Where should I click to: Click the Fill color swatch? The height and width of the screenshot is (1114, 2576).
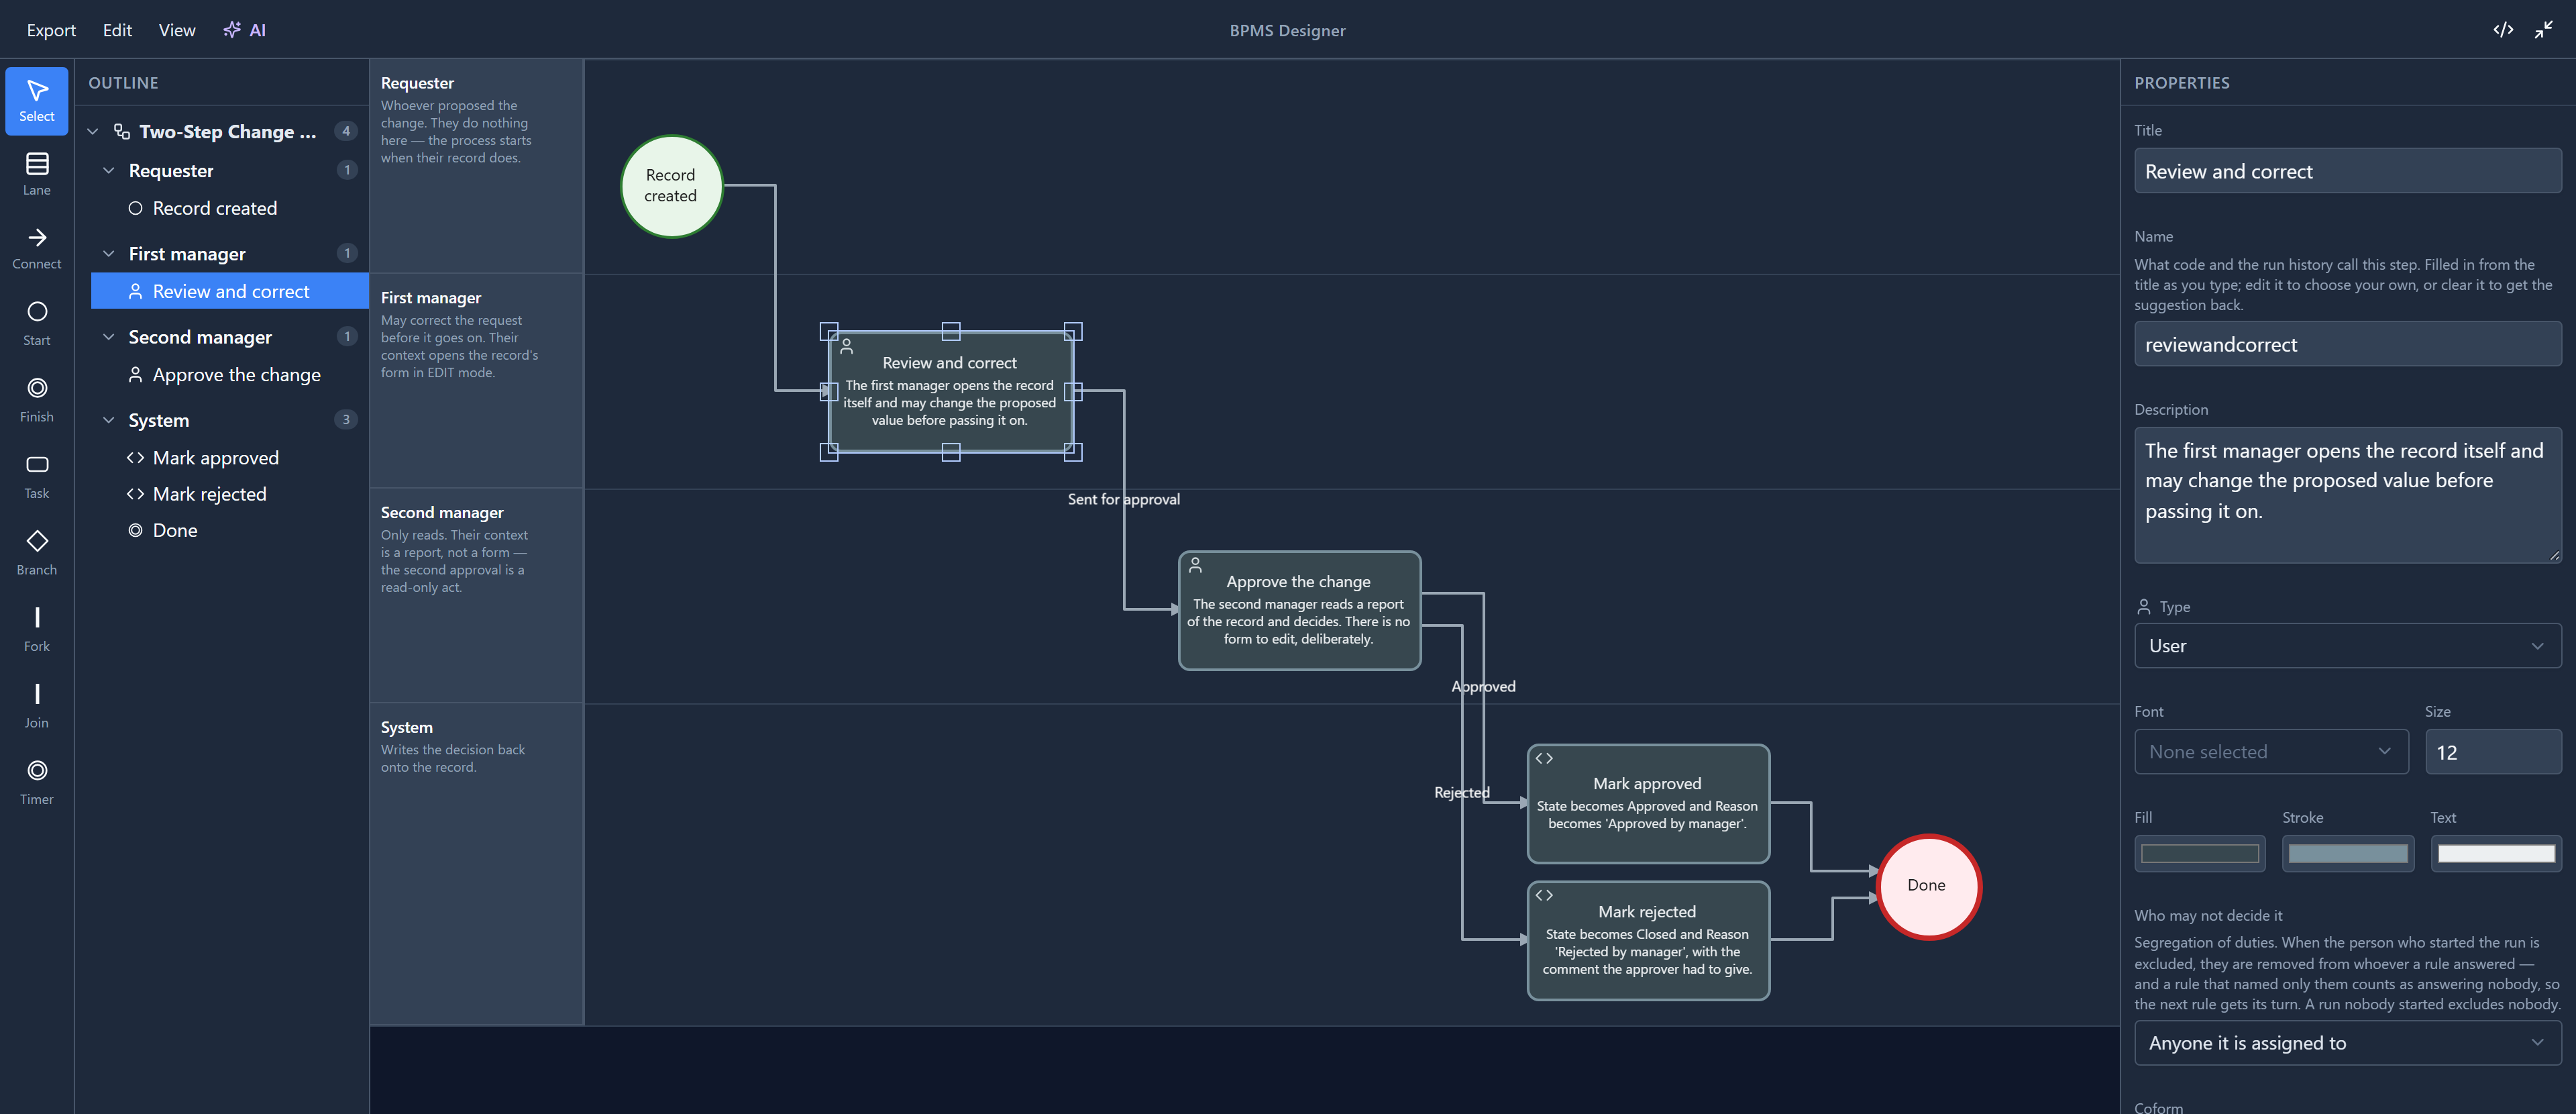(2199, 854)
